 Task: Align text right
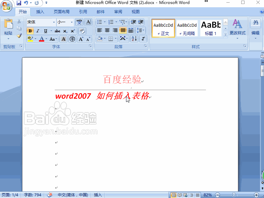[x=115, y=30]
